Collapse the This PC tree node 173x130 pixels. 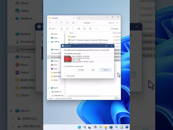(49, 88)
